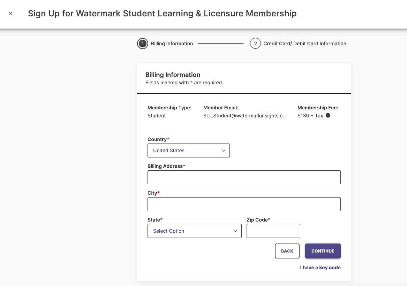Click the Country dropdown chevron
Image resolution: width=407 pixels, height=286 pixels.
tap(223, 150)
